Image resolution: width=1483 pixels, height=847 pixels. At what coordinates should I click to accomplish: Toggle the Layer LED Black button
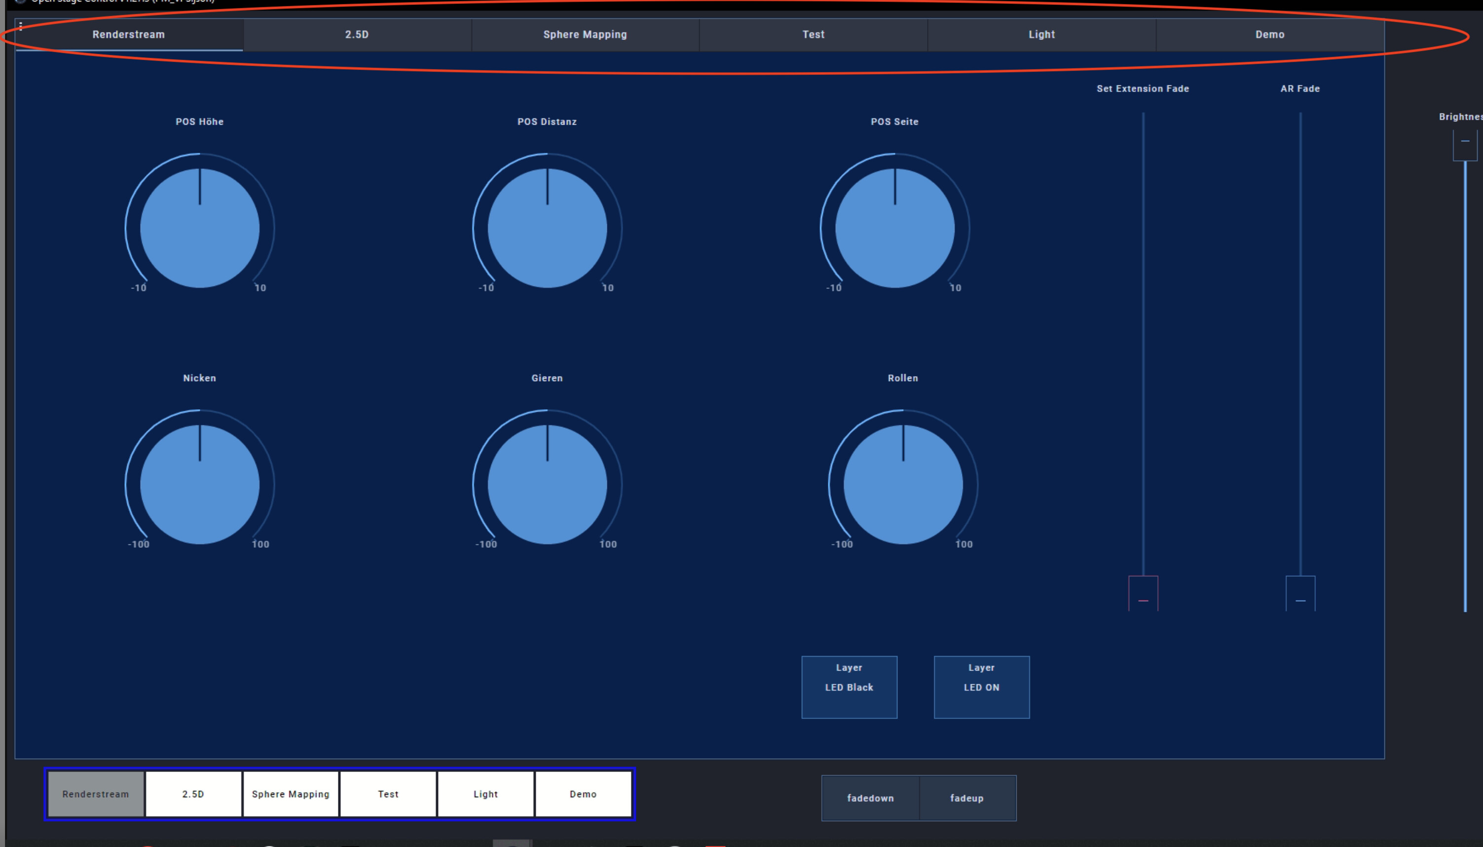click(849, 687)
